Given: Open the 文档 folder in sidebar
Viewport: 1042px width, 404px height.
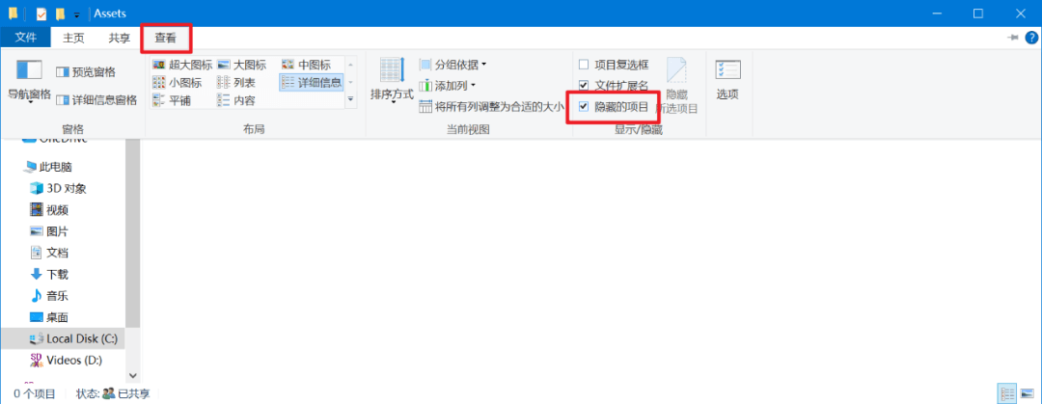Looking at the screenshot, I should (x=49, y=253).
